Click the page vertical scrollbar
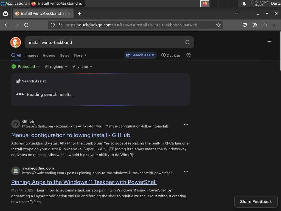 tap(280, 51)
